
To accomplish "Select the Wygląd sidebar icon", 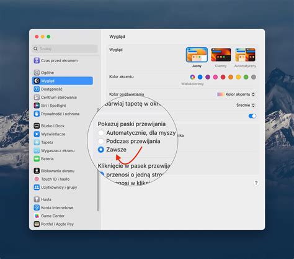I will [x=37, y=81].
